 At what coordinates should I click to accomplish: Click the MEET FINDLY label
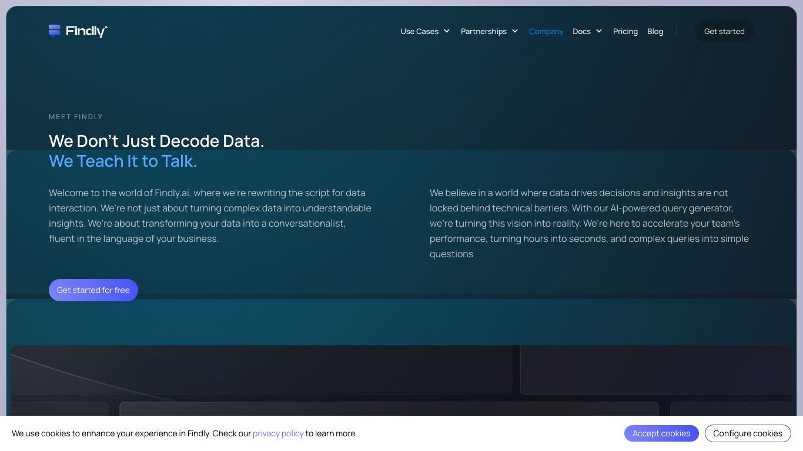[x=76, y=117]
